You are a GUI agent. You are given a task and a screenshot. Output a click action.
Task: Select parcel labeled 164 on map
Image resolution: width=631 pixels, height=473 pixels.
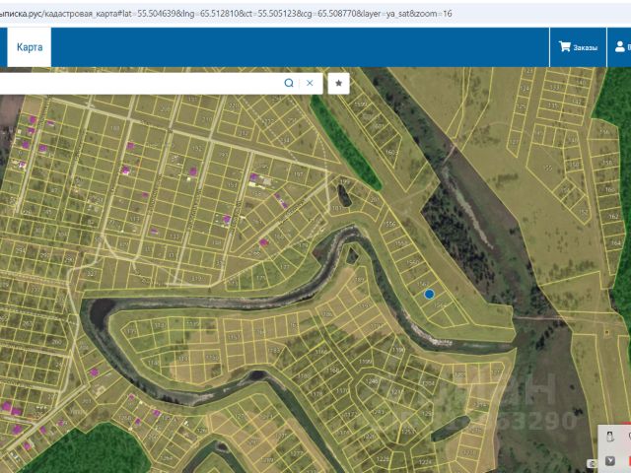(615, 243)
